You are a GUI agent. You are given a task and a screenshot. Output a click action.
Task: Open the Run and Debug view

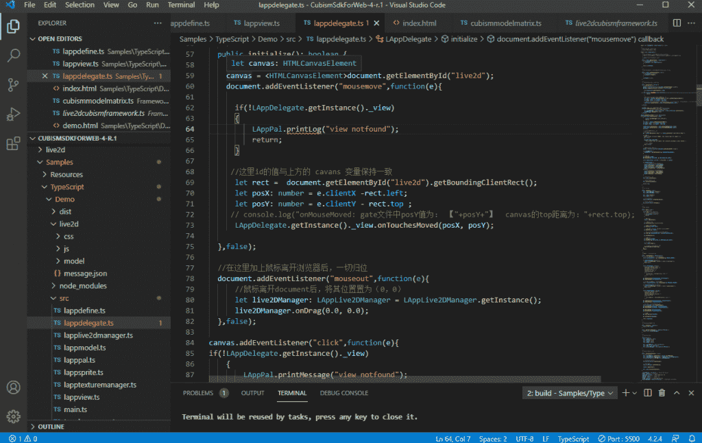pyautogui.click(x=14, y=115)
